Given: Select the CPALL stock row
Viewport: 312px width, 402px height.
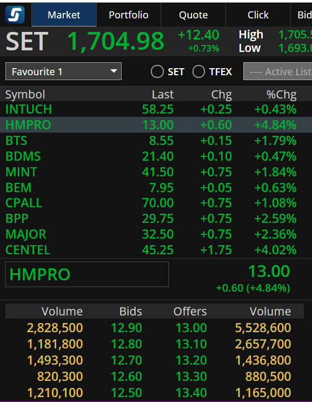Looking at the screenshot, I should coord(156,203).
